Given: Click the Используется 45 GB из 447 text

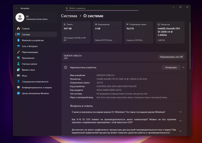Looking at the screenshot, I should click(x=75, y=39).
